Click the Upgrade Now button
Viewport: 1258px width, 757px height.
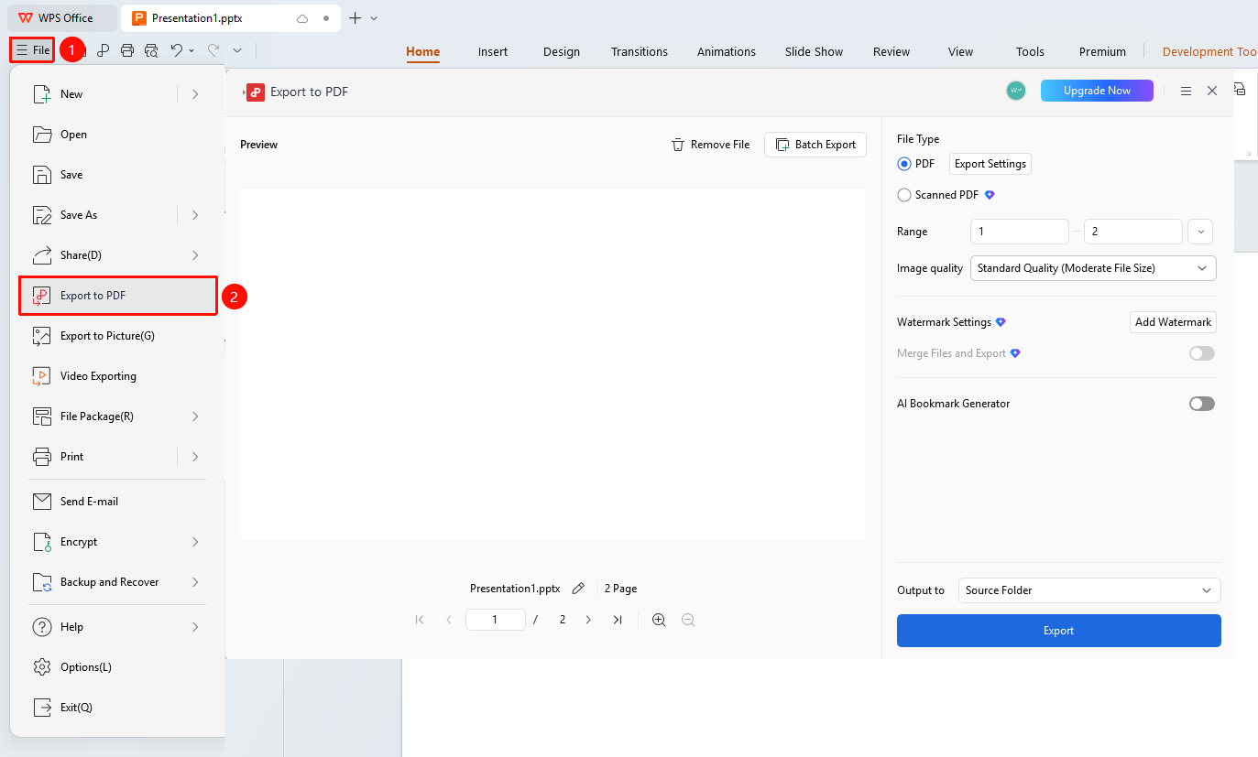pos(1097,91)
